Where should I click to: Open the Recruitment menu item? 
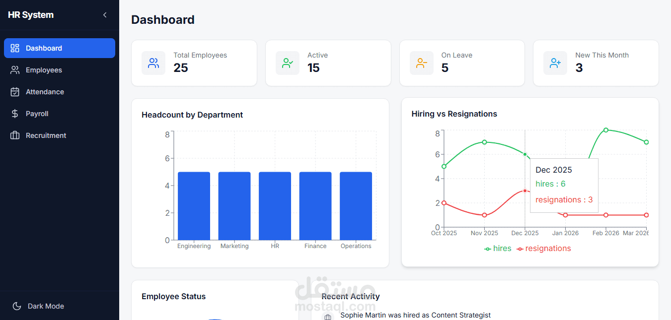(x=60, y=135)
